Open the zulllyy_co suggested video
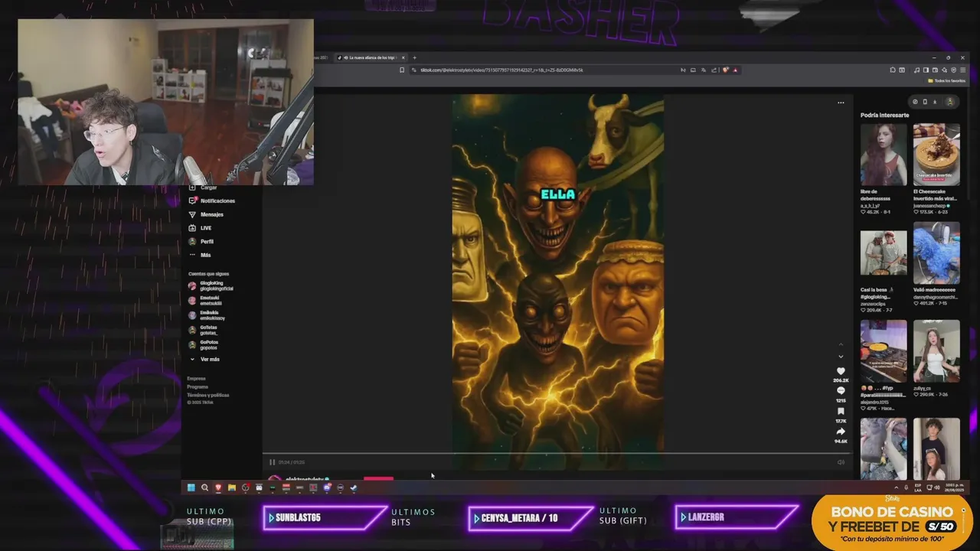The height and width of the screenshot is (551, 980). coord(936,350)
